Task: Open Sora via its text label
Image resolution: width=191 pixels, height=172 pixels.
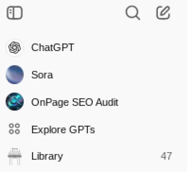Action: pos(42,75)
